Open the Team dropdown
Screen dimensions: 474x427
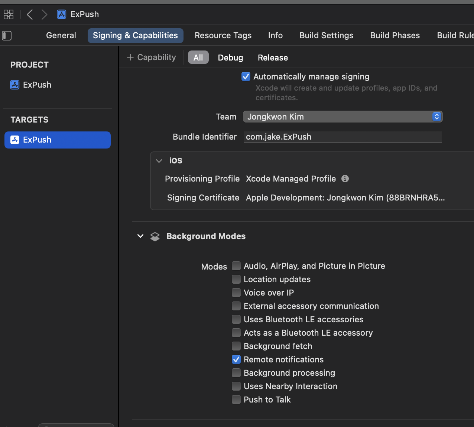(x=342, y=117)
